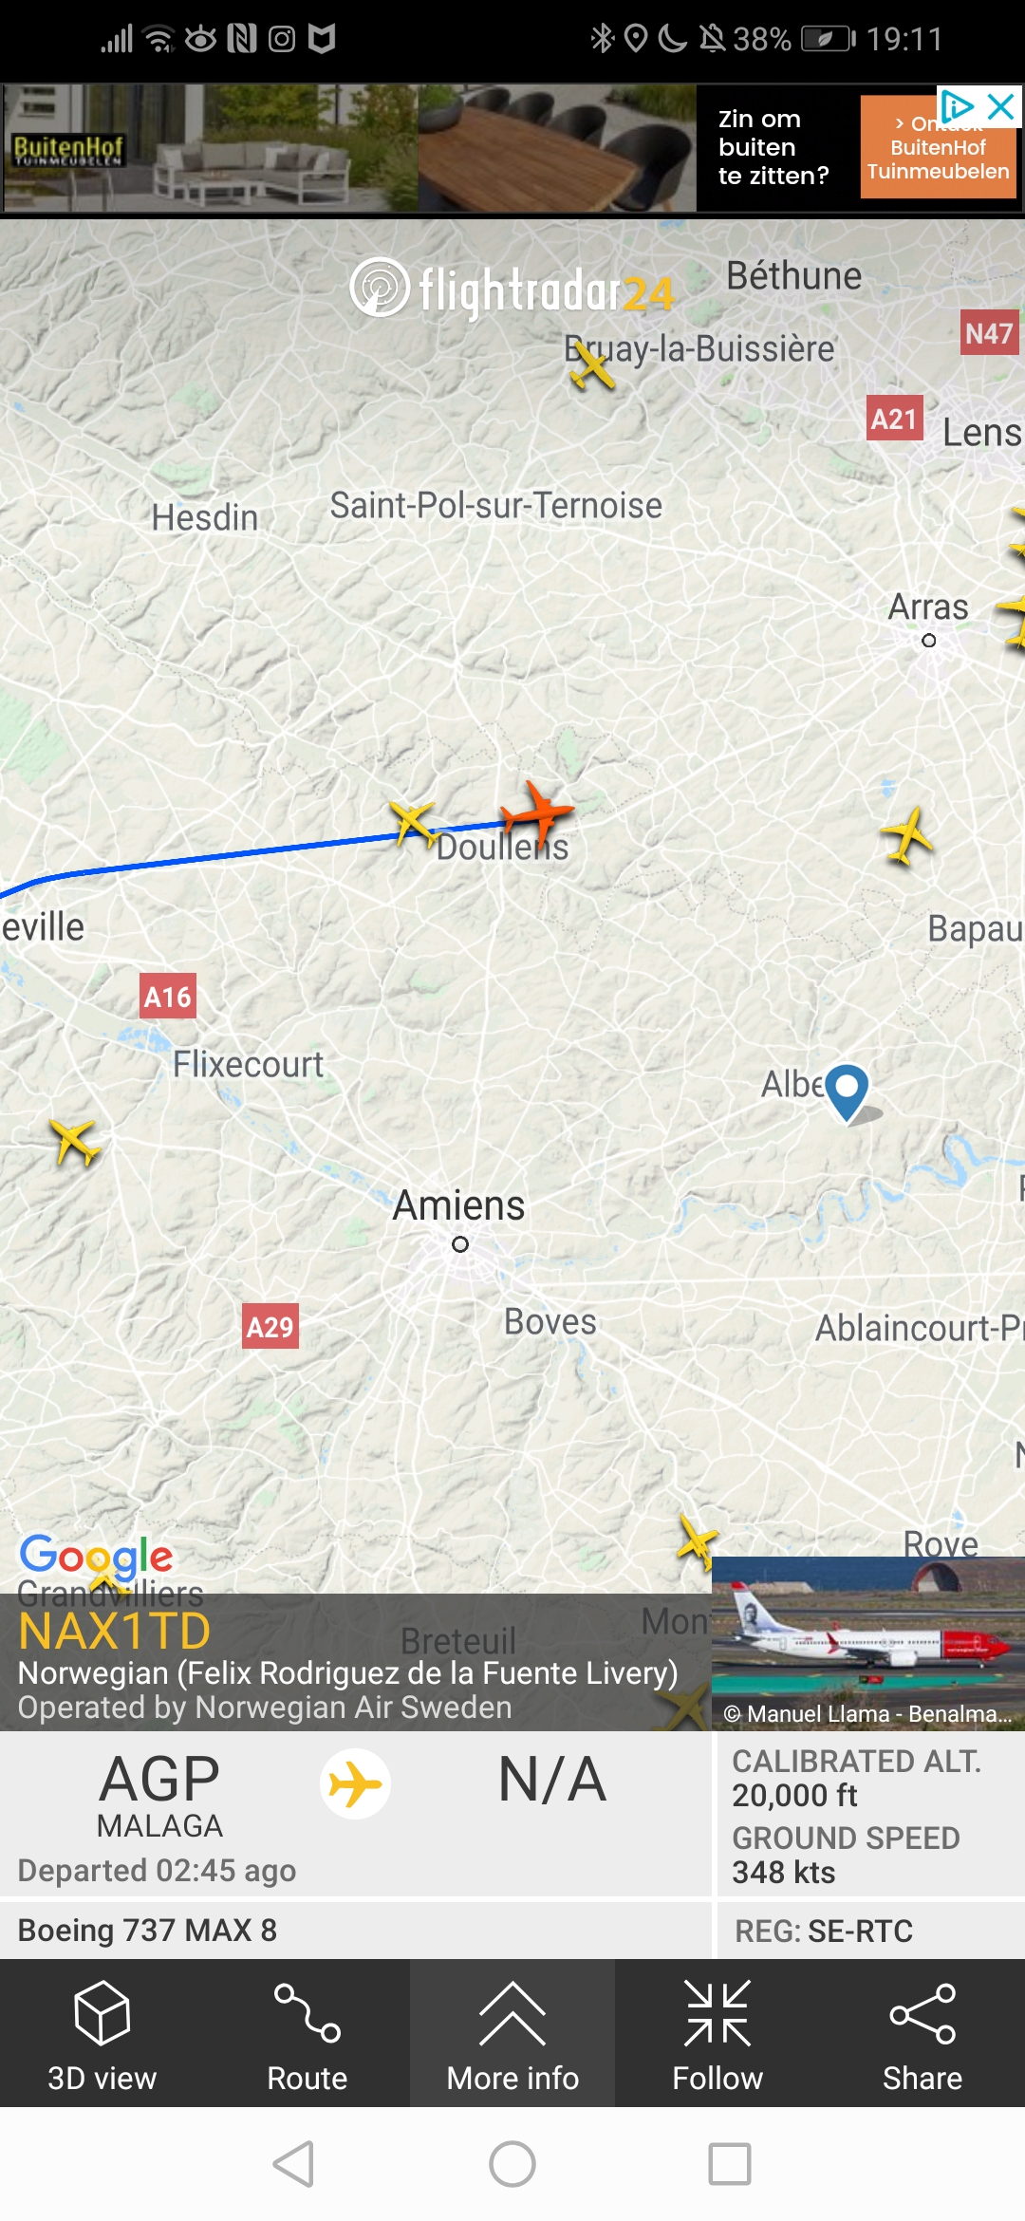Show the flight's Route

tap(307, 2036)
